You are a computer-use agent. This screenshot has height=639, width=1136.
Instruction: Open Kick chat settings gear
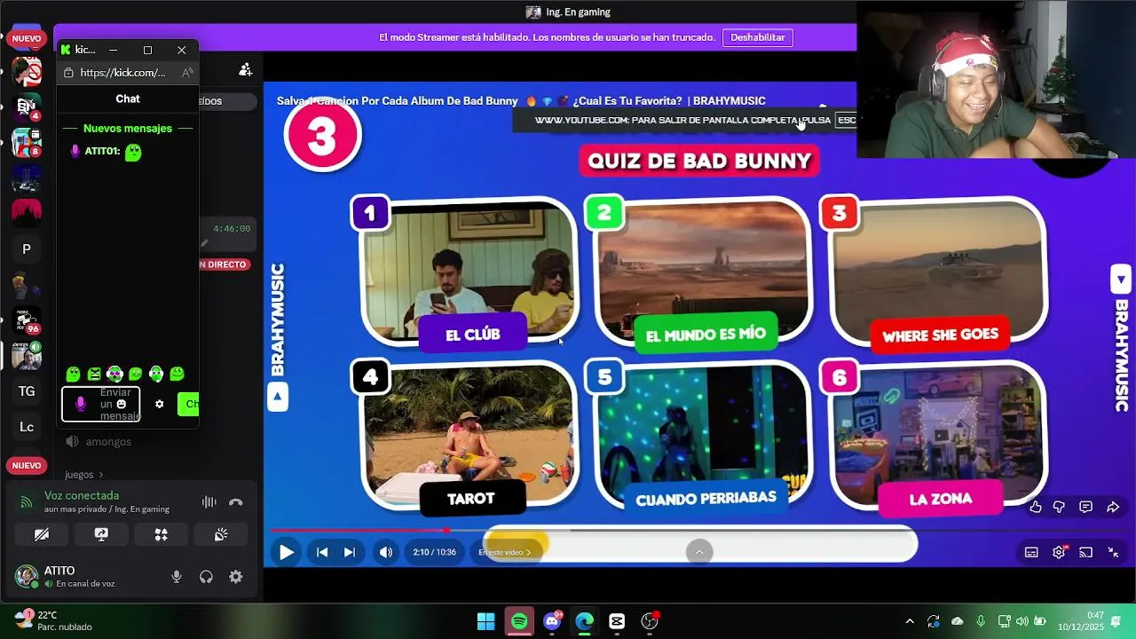click(159, 404)
